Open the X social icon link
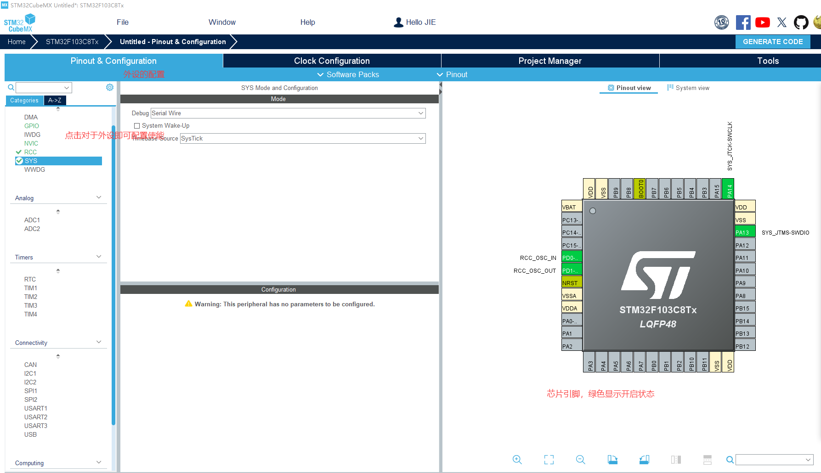The image size is (821, 473). pyautogui.click(x=782, y=23)
